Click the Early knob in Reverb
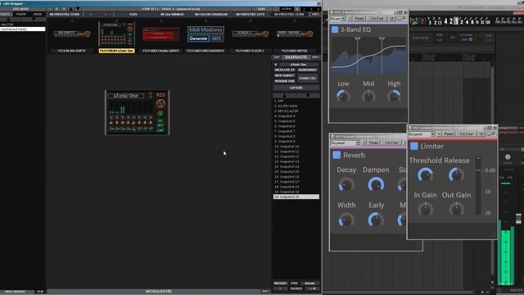Image resolution: width=524 pixels, height=295 pixels. click(376, 220)
